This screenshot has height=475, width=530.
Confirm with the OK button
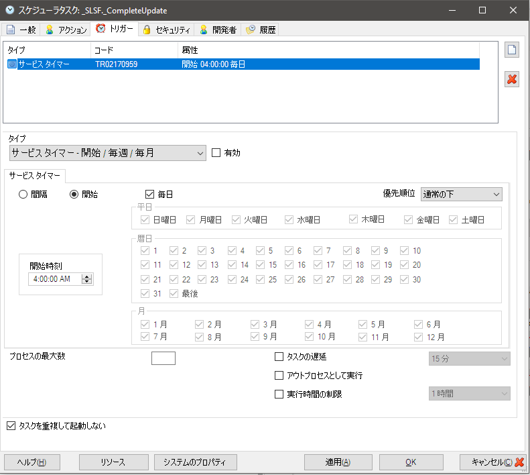[411, 462]
